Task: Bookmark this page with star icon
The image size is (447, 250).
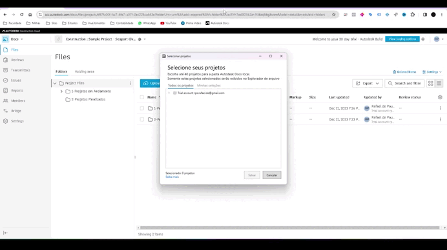Action: click(333, 15)
